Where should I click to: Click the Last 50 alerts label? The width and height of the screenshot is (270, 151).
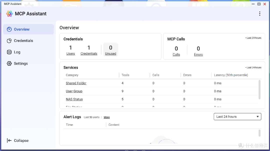point(91,117)
